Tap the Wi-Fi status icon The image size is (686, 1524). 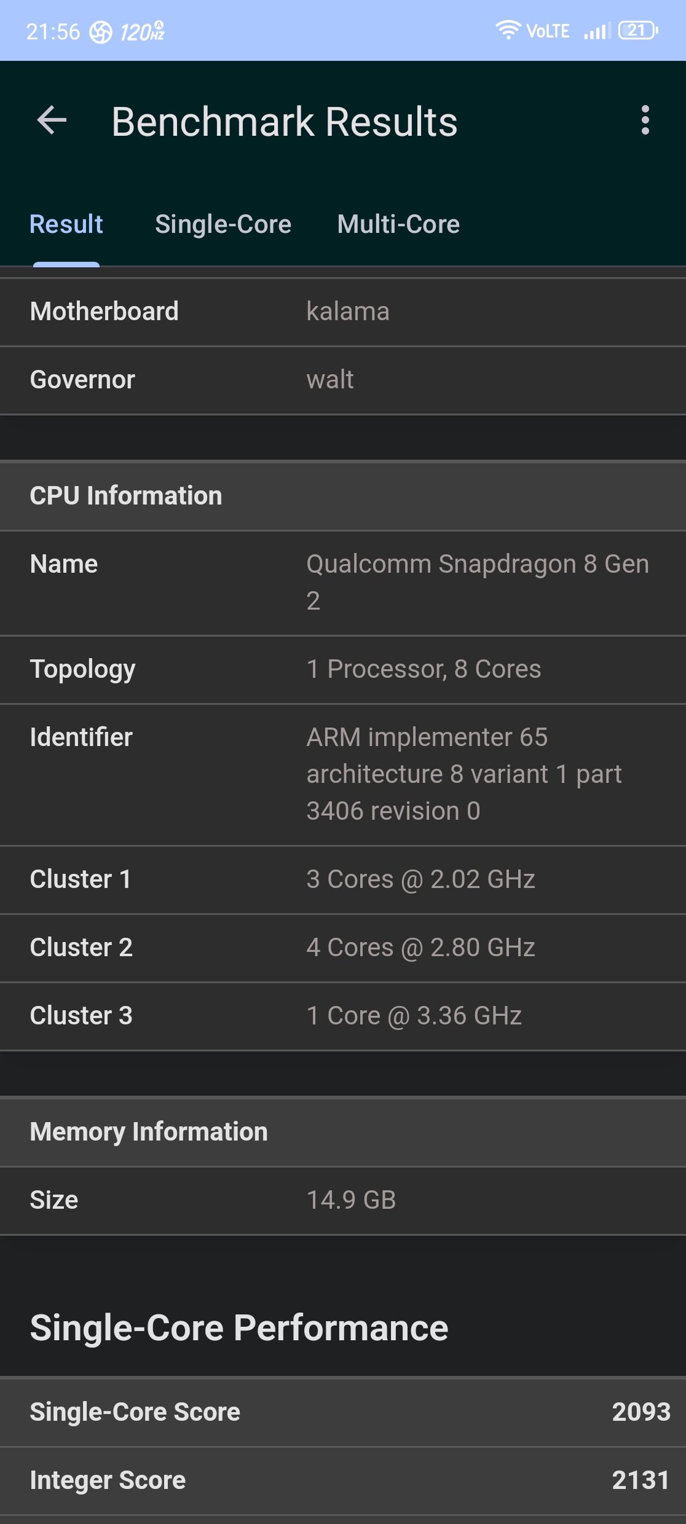508,30
